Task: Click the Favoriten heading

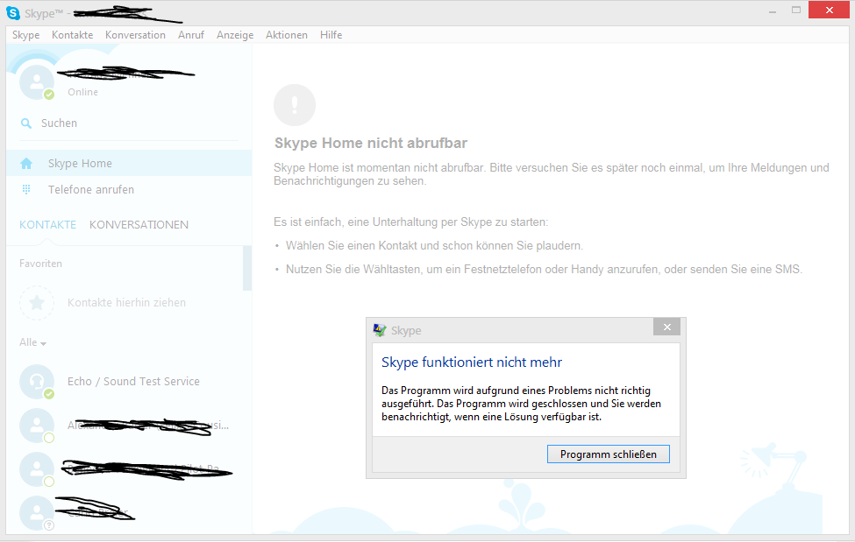Action: tap(41, 264)
